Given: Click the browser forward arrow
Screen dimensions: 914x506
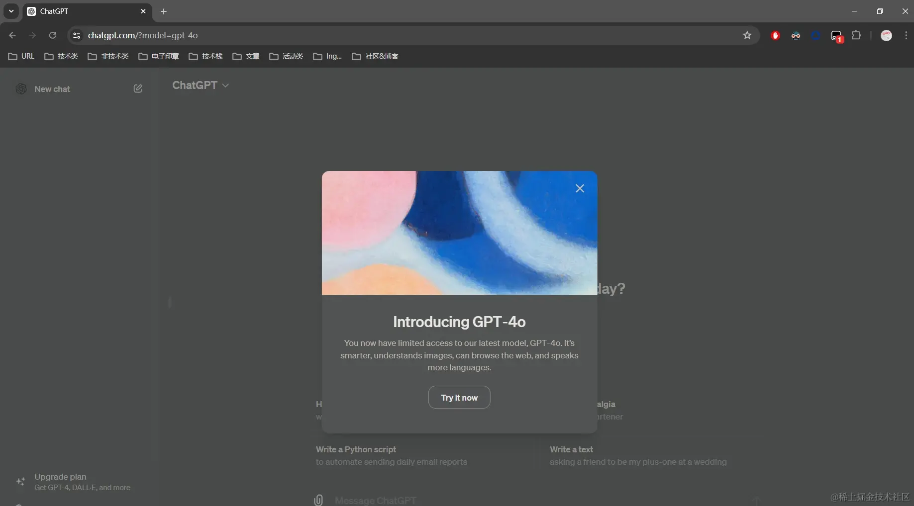Looking at the screenshot, I should click(x=32, y=35).
